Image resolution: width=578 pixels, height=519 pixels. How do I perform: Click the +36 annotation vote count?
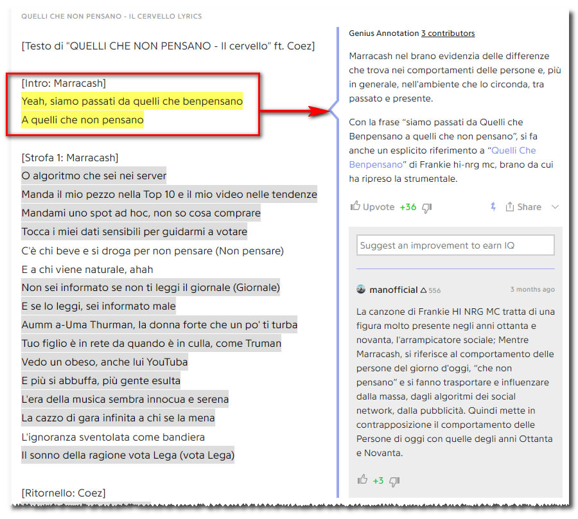coord(408,207)
